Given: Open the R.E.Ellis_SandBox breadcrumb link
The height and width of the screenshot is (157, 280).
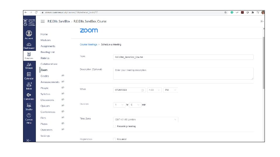Looking at the screenshot, I should 59,21.
